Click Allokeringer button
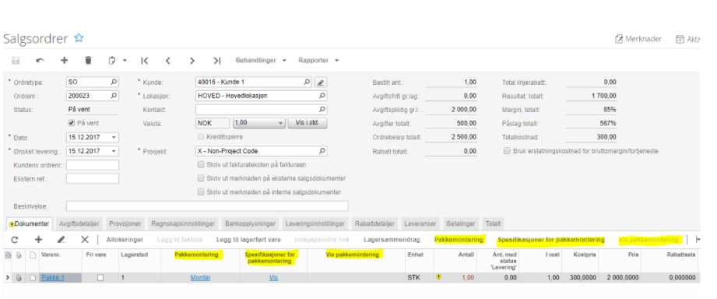The width and height of the screenshot is (717, 299). pos(125,240)
